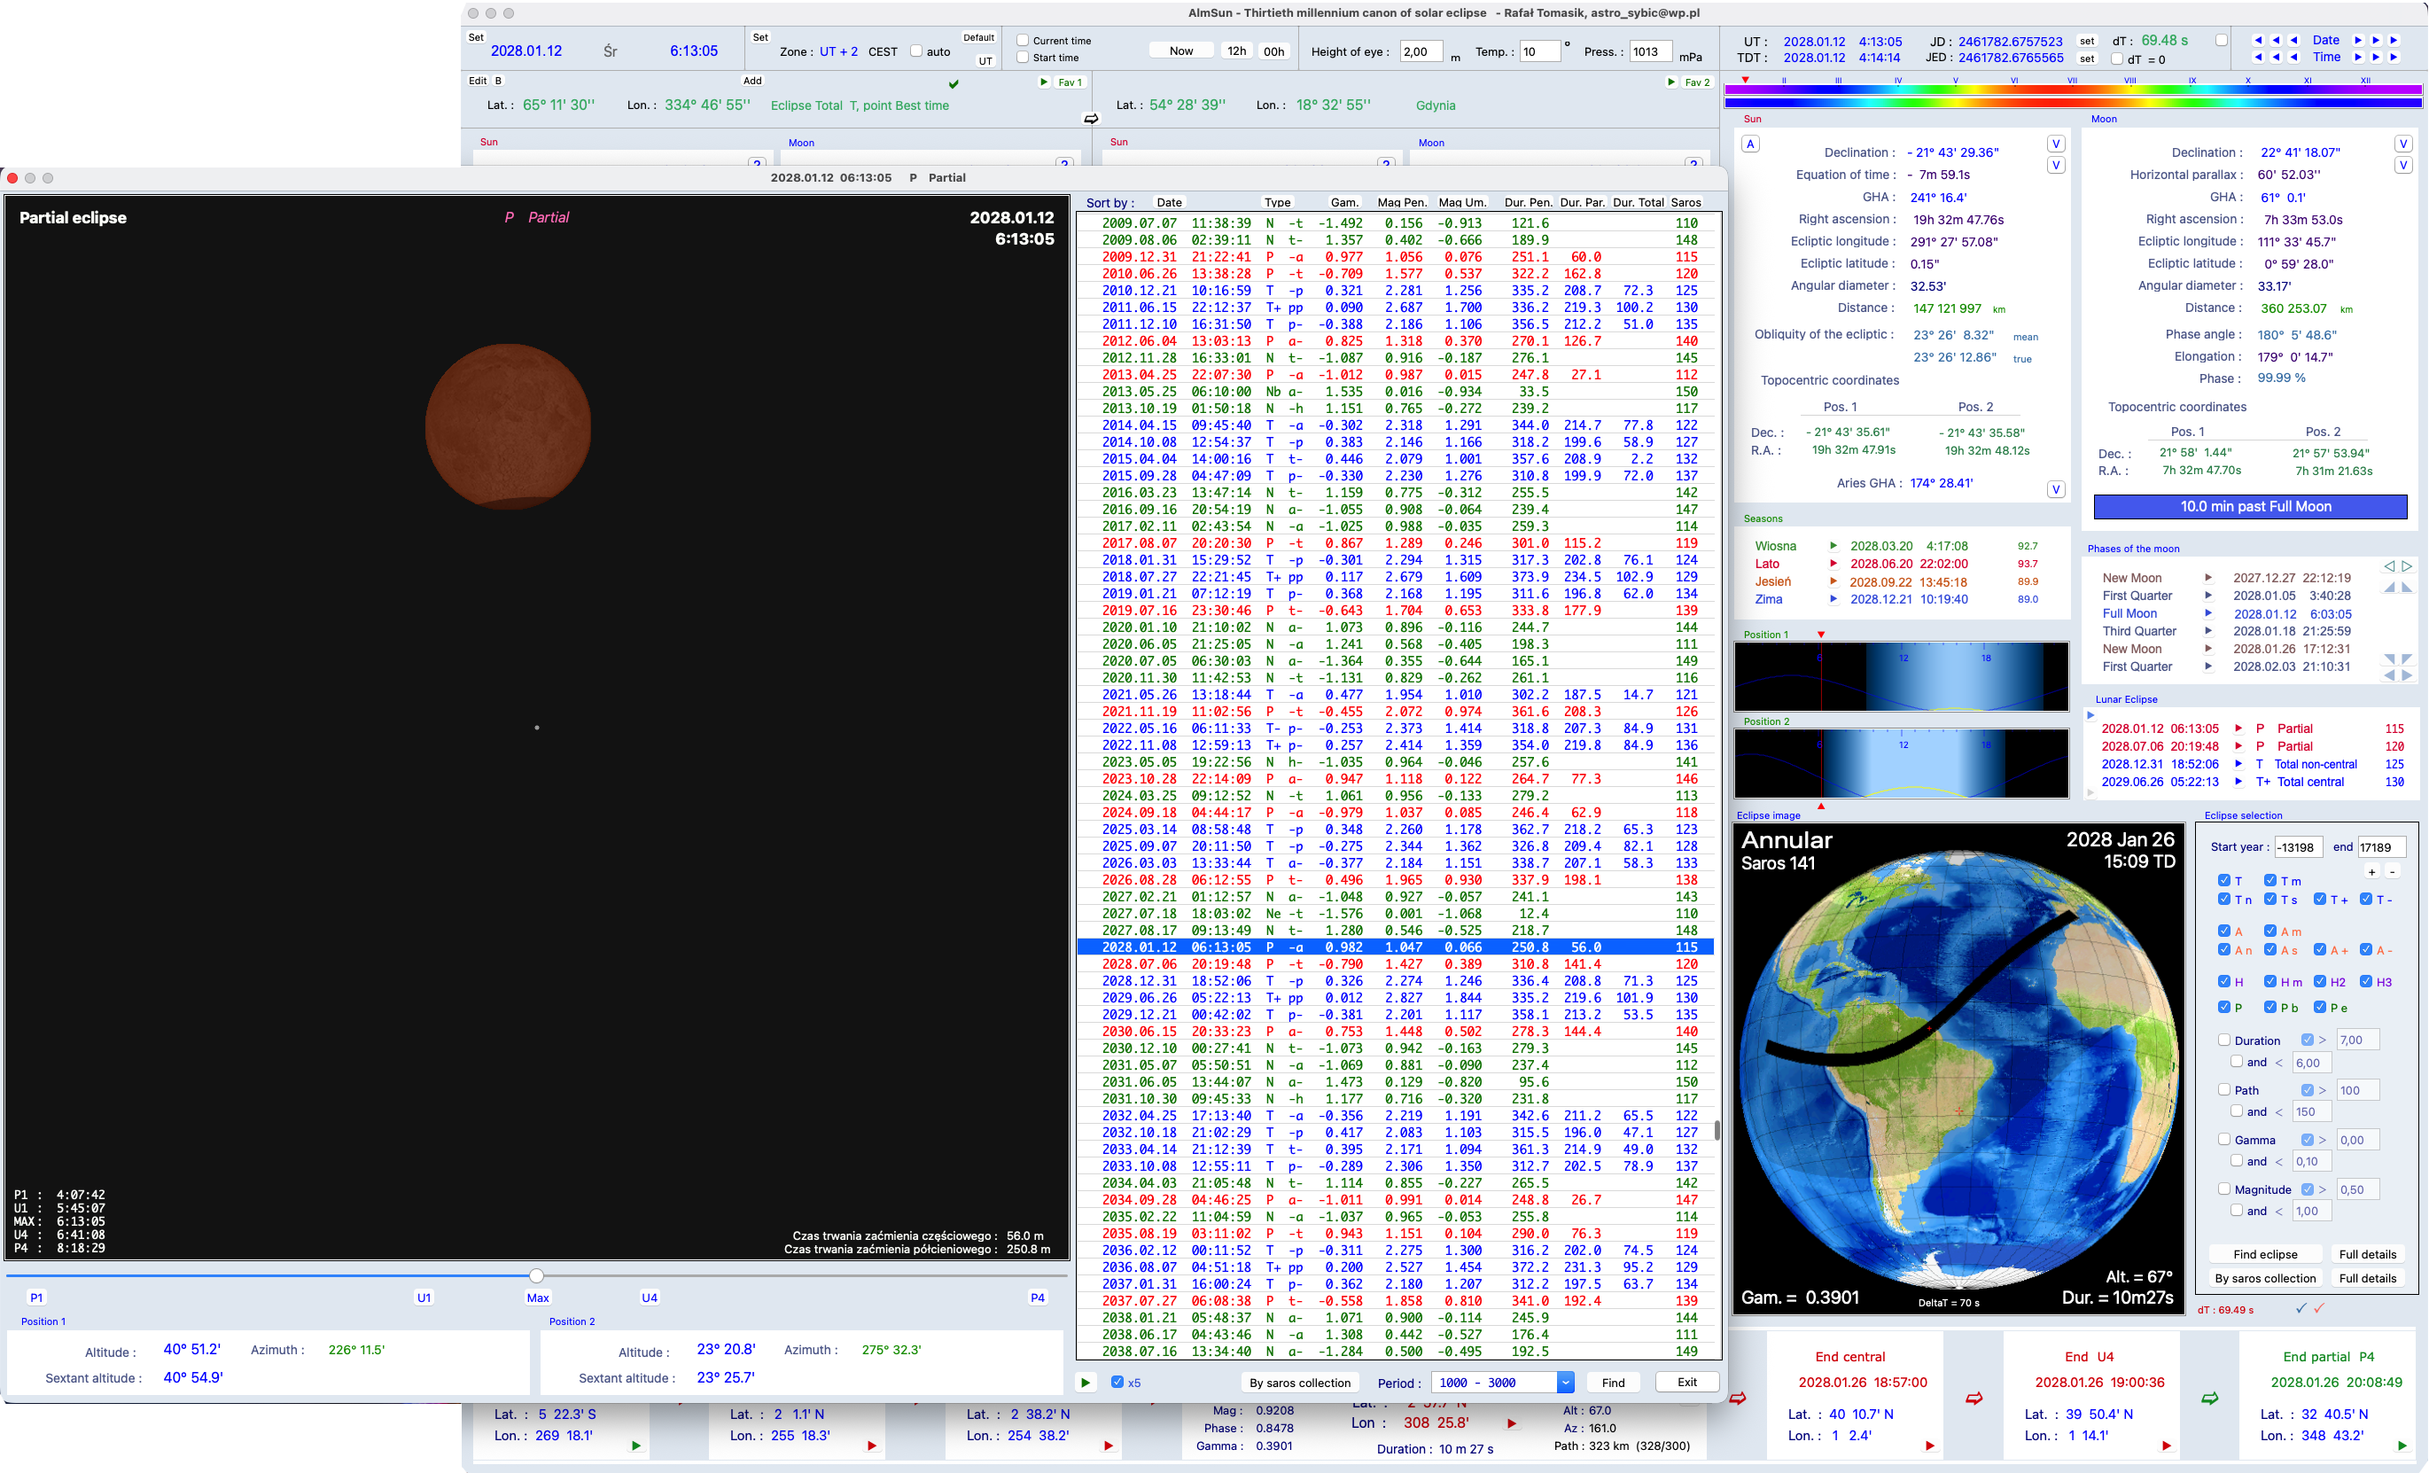
Task: Click By saros collection below eclipse list
Action: pyautogui.click(x=1299, y=1383)
